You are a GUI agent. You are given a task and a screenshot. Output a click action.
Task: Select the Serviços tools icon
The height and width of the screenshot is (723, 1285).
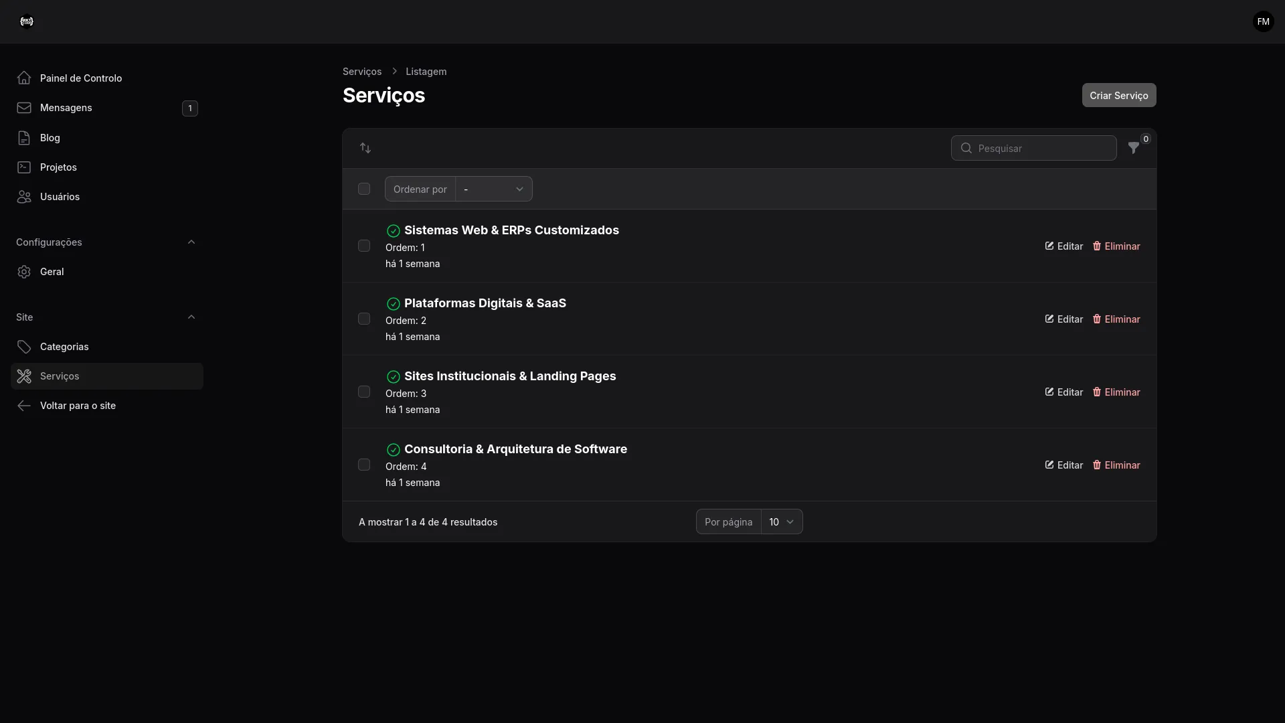pos(24,376)
